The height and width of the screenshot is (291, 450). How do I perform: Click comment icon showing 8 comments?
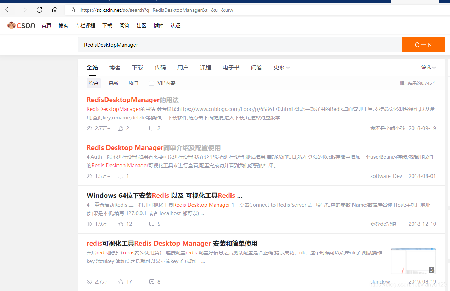point(152,282)
